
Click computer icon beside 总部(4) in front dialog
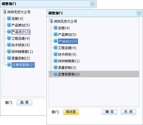click(x=56, y=28)
